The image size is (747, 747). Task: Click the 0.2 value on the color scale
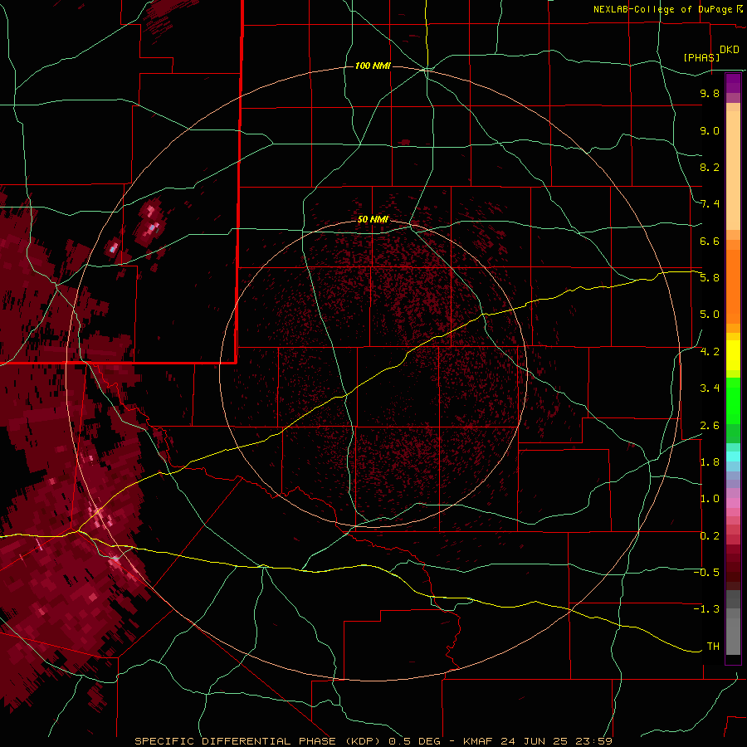pos(710,536)
